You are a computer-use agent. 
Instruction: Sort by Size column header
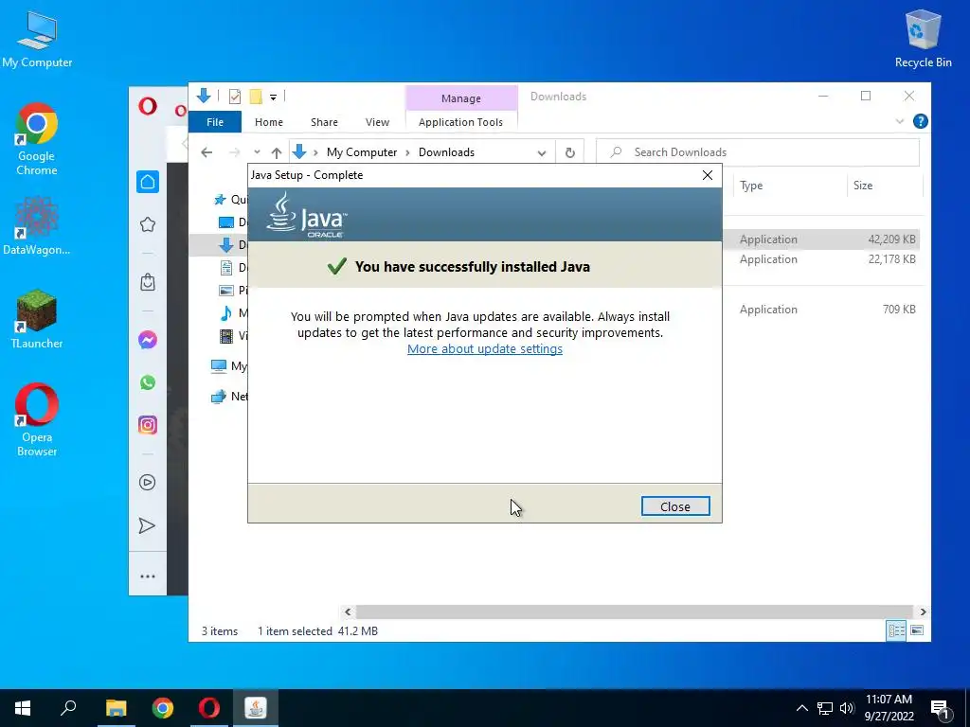[884, 186]
